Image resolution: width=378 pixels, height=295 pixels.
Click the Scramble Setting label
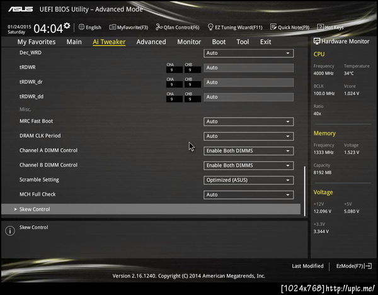(39, 180)
